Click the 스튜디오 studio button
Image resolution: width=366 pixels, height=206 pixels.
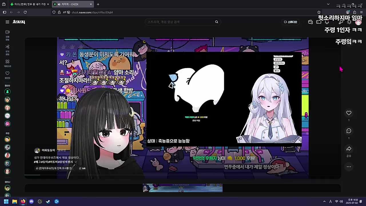290,22
